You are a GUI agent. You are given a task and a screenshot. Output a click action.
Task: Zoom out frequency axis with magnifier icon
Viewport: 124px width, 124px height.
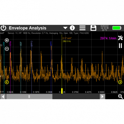[121, 97]
